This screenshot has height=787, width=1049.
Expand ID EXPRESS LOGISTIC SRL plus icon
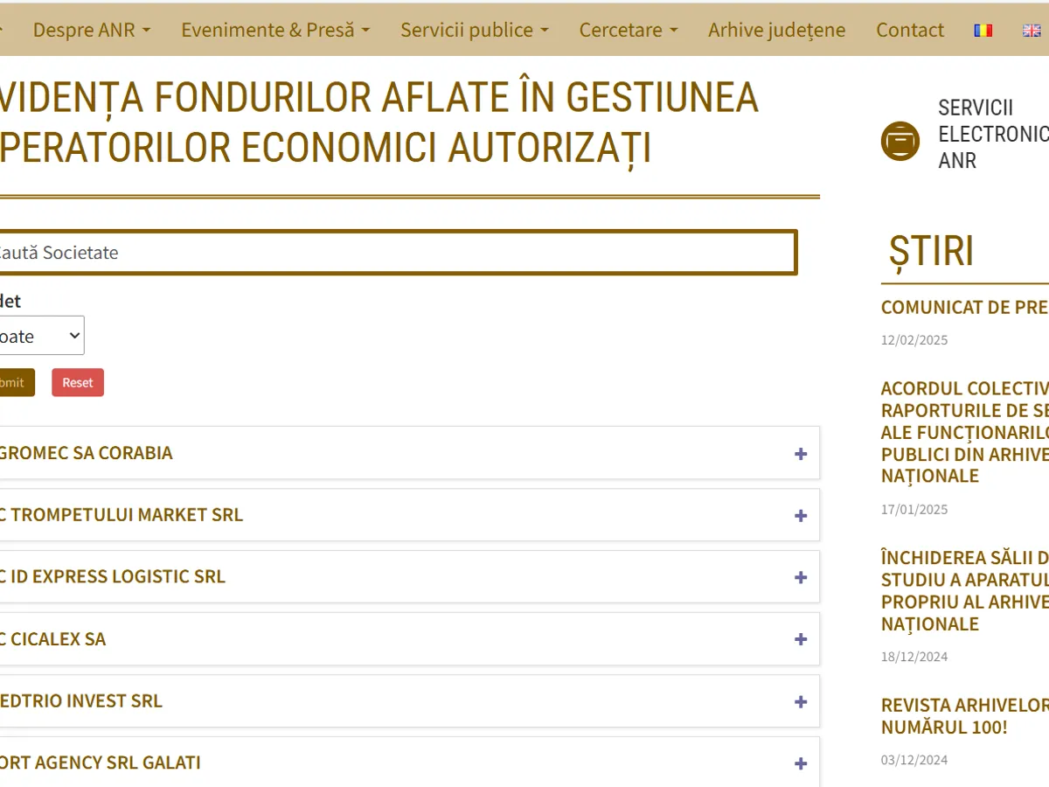800,578
